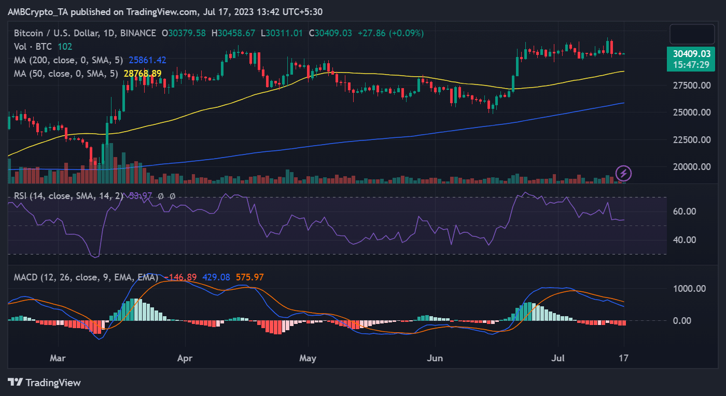Click the MA 200 value 25861.42
The width and height of the screenshot is (726, 396).
coord(148,60)
